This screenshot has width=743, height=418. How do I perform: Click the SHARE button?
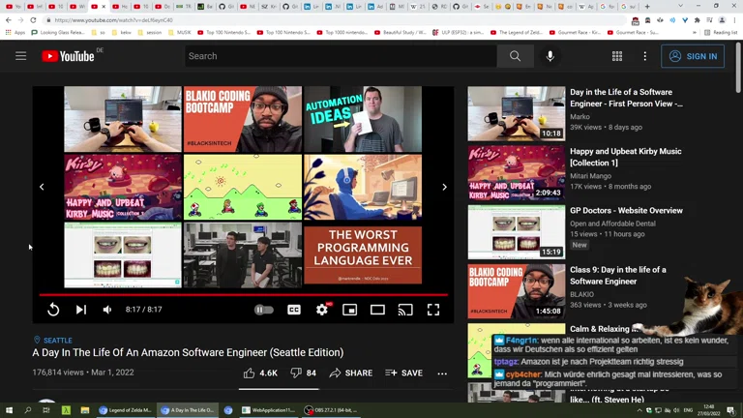pos(350,373)
